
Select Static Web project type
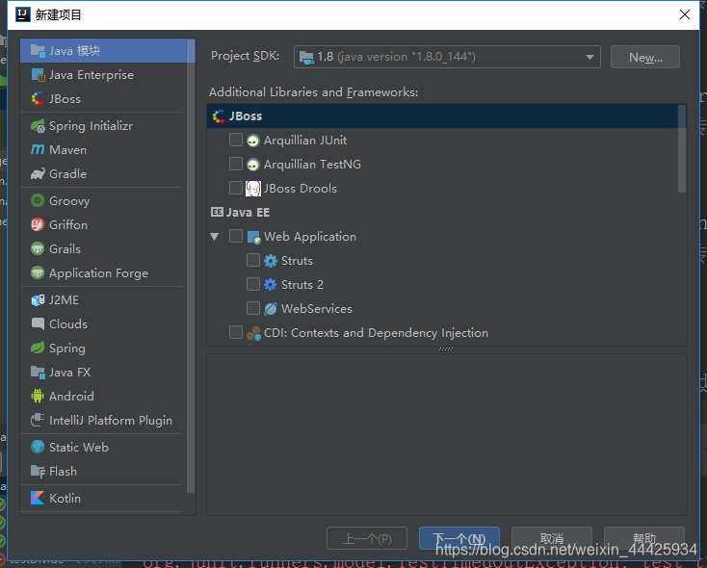101,447
